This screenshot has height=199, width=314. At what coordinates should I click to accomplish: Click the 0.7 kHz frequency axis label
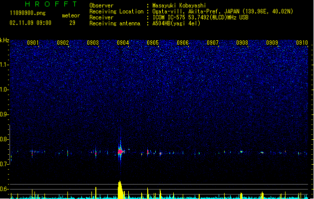tap(4, 164)
